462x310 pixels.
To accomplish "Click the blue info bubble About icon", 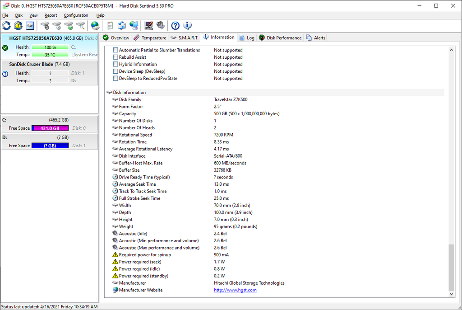I will click(187, 26).
